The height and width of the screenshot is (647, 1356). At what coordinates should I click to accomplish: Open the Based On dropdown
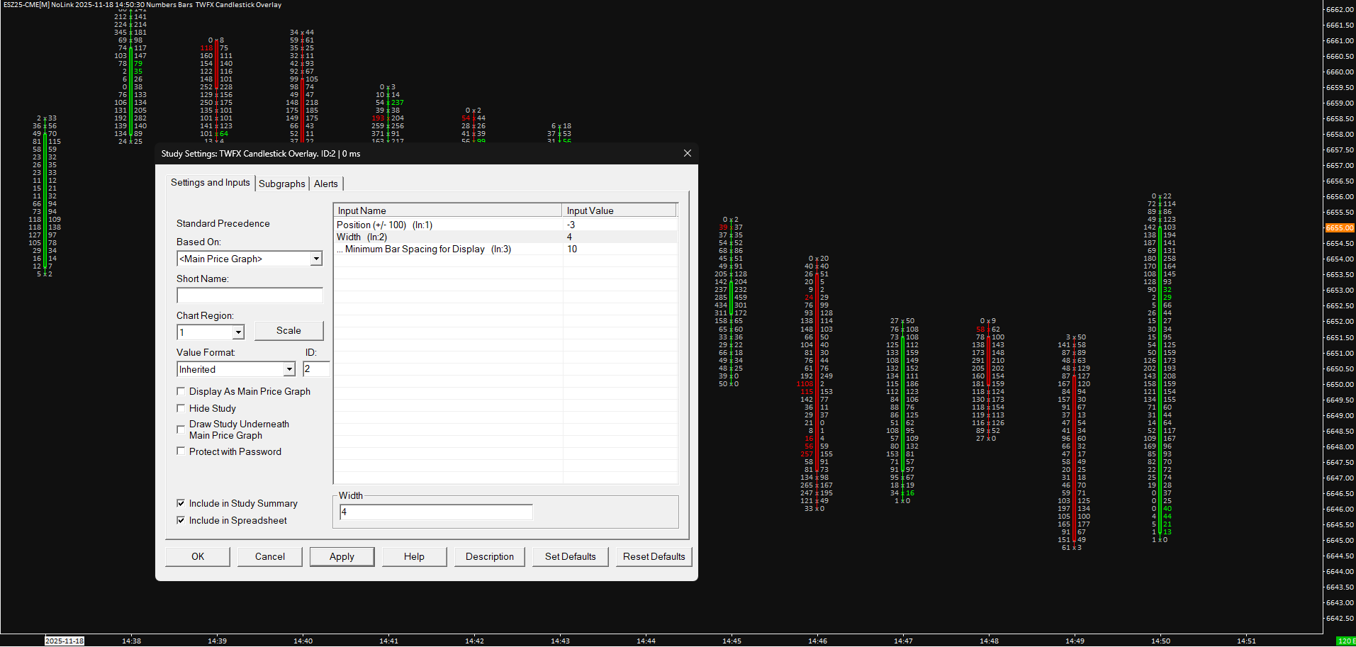pos(316,259)
